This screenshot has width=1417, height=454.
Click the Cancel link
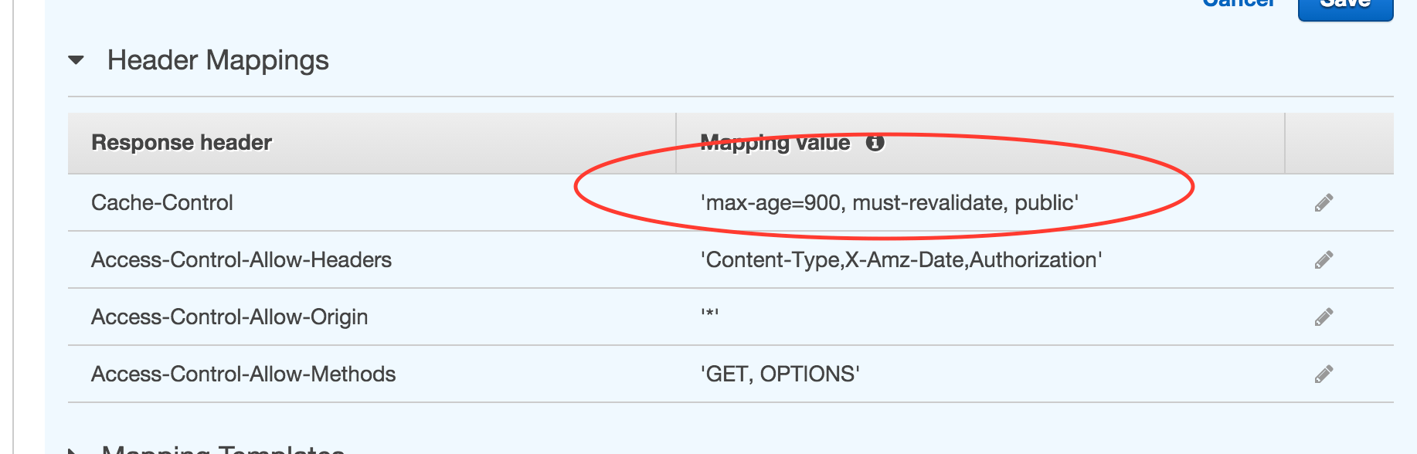coord(1239,4)
